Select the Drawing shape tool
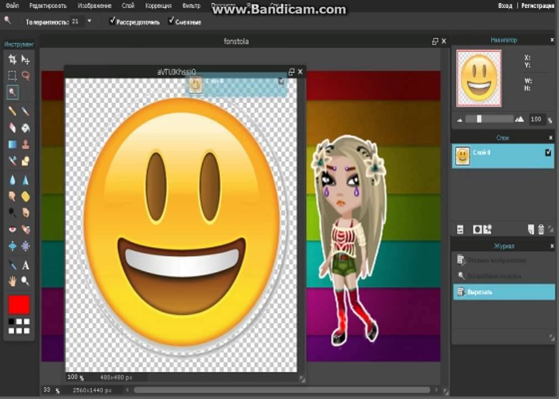 (x=26, y=161)
